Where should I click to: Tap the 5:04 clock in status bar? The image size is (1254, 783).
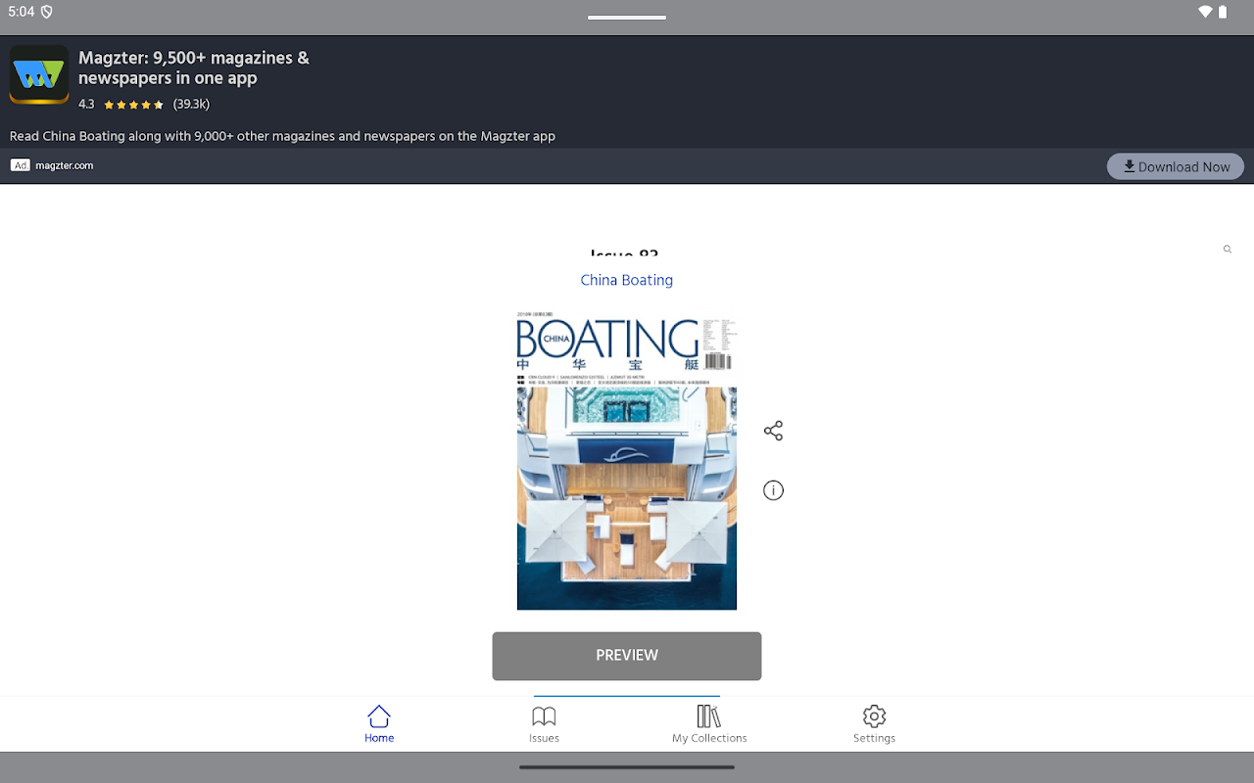point(21,12)
